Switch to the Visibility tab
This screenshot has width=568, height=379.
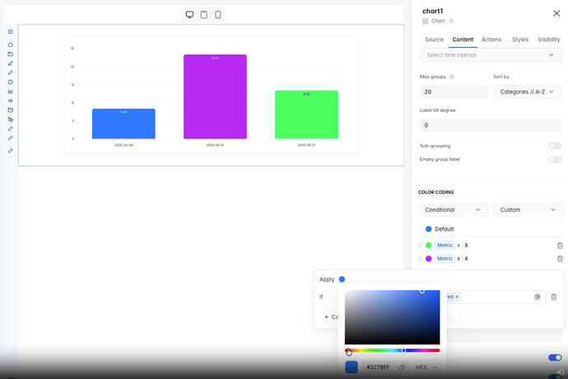click(548, 40)
